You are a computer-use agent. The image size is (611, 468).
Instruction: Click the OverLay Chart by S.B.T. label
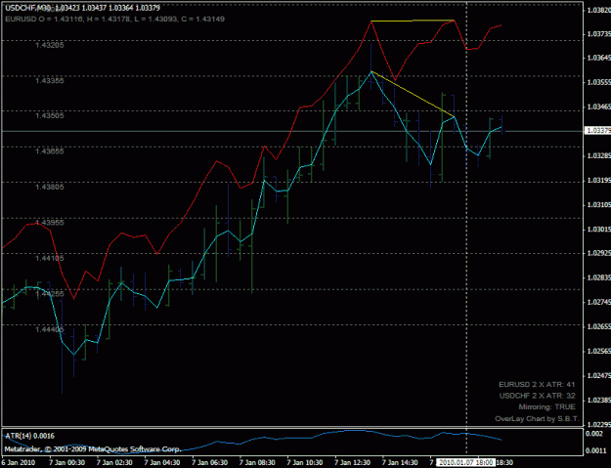(x=537, y=419)
